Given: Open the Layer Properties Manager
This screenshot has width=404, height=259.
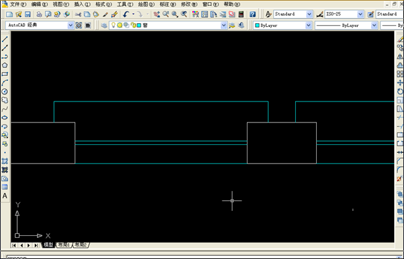Looking at the screenshot, I should tap(104, 25).
